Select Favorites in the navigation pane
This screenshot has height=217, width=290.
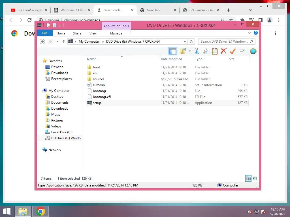(55, 61)
